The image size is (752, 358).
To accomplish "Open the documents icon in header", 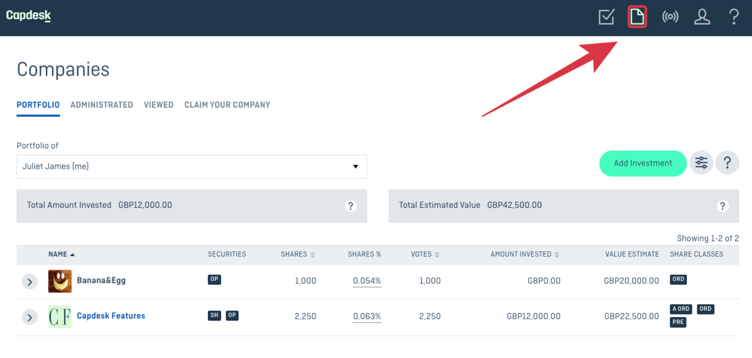I will (637, 17).
